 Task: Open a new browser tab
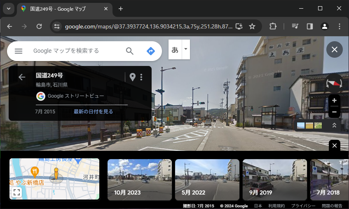(x=121, y=9)
